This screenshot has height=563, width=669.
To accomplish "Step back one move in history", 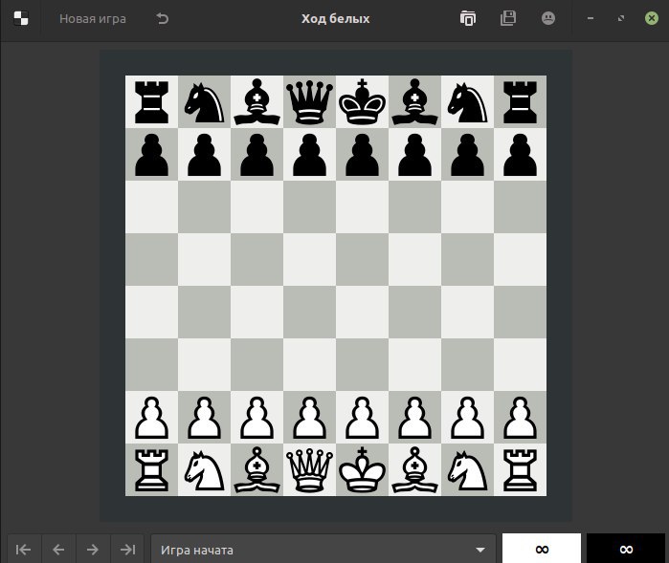I will pyautogui.click(x=58, y=550).
